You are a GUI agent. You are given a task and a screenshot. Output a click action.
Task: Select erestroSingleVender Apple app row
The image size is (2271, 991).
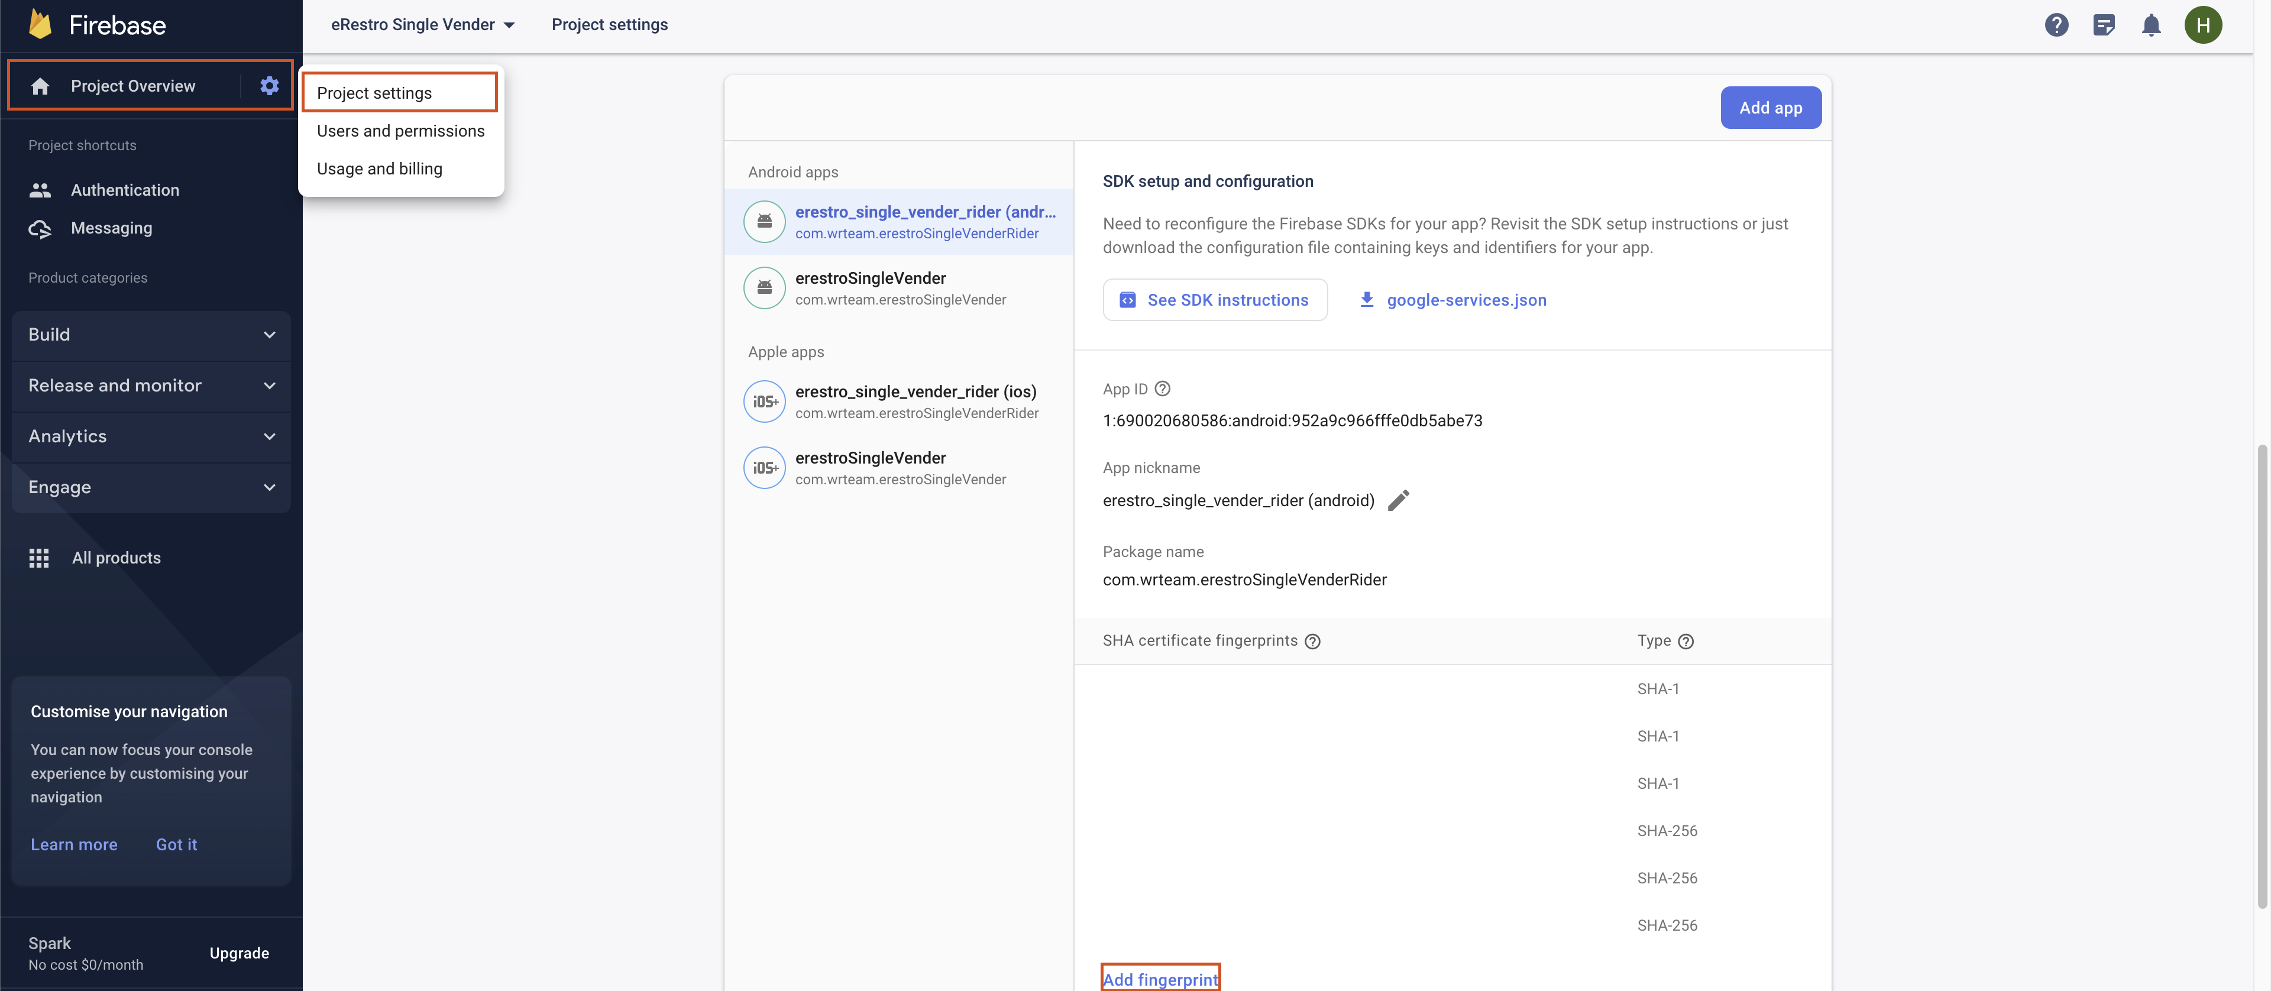(x=898, y=467)
